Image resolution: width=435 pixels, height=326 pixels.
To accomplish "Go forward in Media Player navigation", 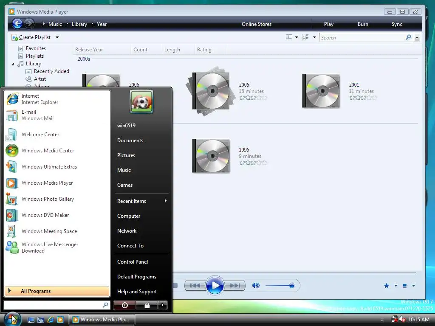I will [x=28, y=24].
